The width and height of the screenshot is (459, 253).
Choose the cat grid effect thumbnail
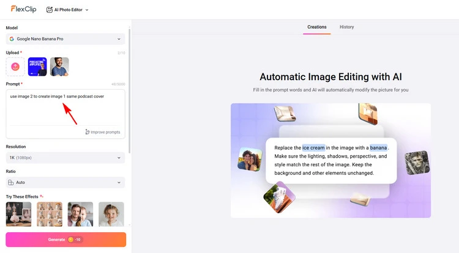(x=50, y=214)
